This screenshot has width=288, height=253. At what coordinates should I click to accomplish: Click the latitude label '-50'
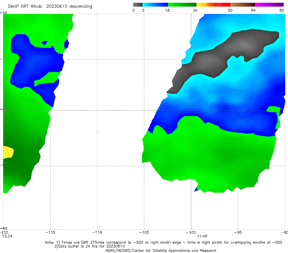4,109
